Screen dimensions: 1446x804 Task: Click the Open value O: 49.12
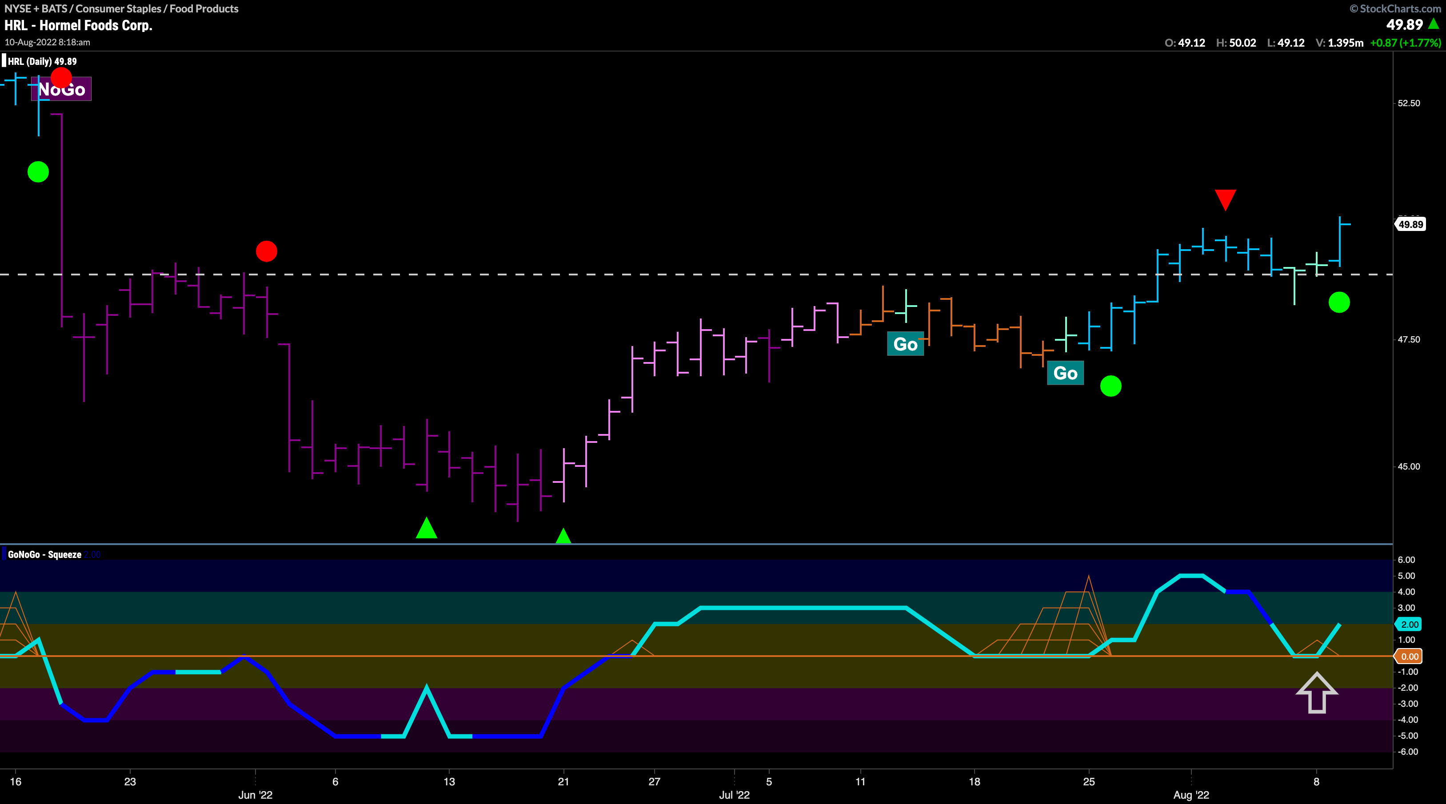(1185, 43)
